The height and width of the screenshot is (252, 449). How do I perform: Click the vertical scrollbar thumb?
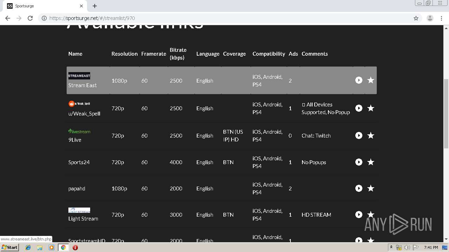click(x=446, y=114)
